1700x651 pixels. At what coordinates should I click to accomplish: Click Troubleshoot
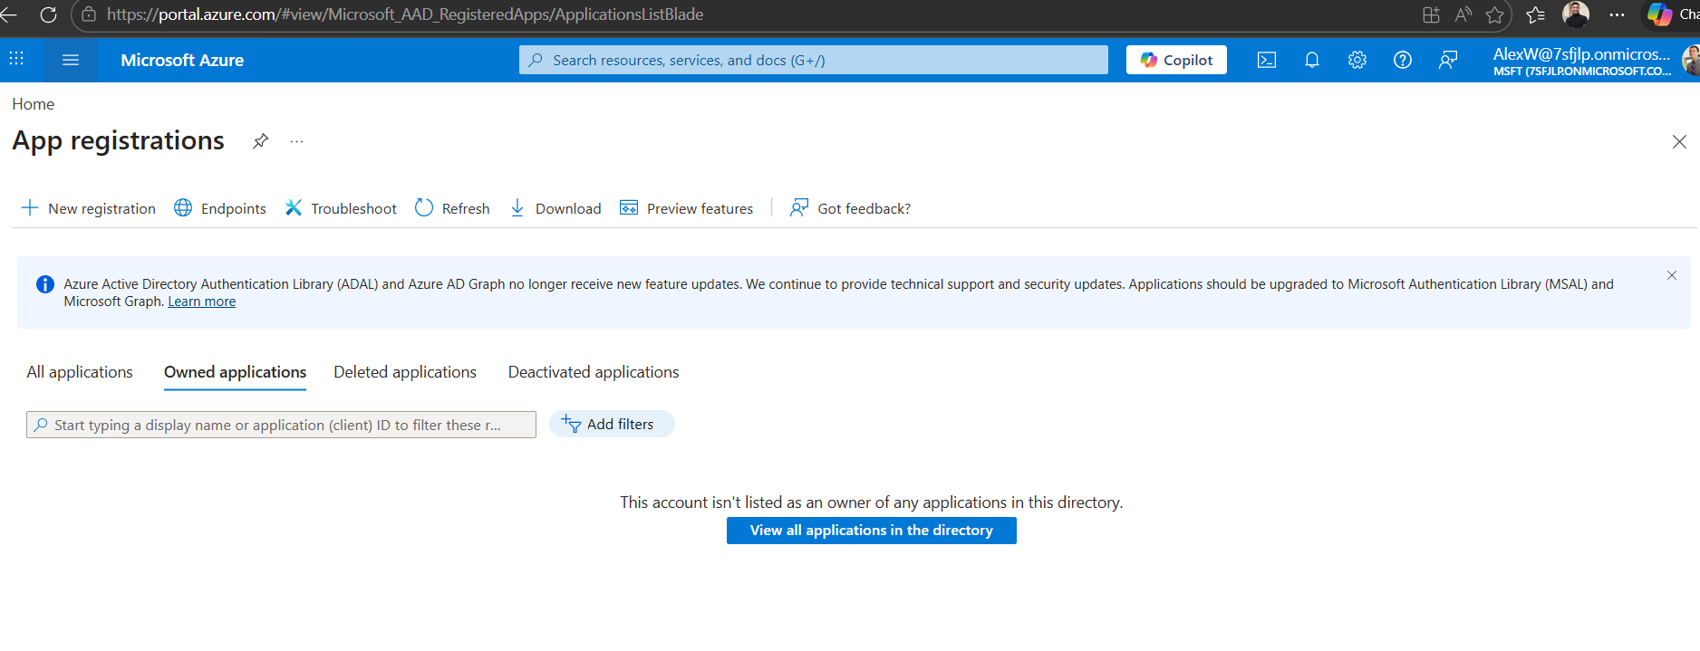point(341,208)
